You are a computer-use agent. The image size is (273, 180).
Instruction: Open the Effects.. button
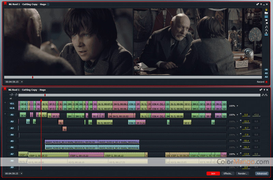[228, 174]
